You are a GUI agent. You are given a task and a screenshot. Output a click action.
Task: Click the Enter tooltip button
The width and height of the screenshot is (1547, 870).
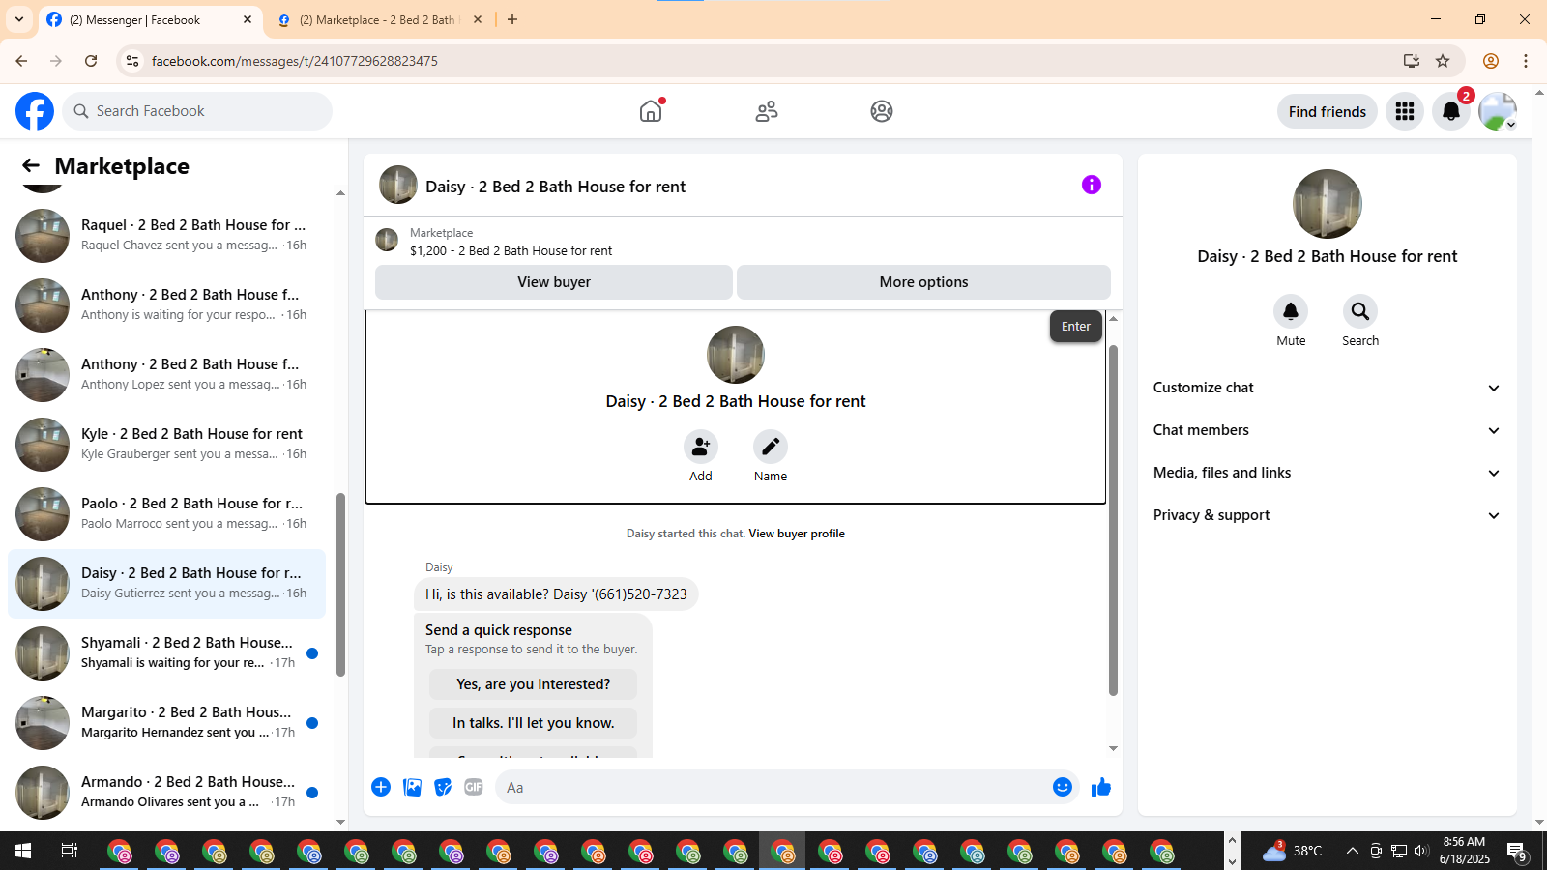click(x=1076, y=327)
